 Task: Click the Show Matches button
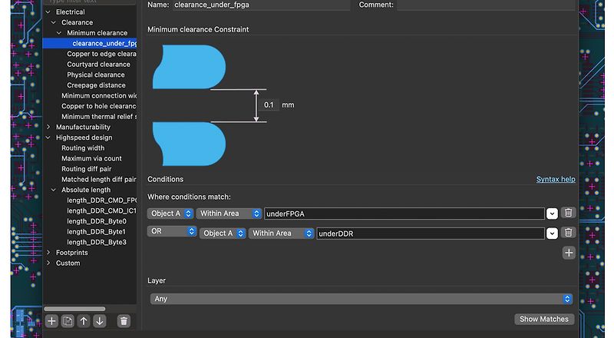[544, 319]
